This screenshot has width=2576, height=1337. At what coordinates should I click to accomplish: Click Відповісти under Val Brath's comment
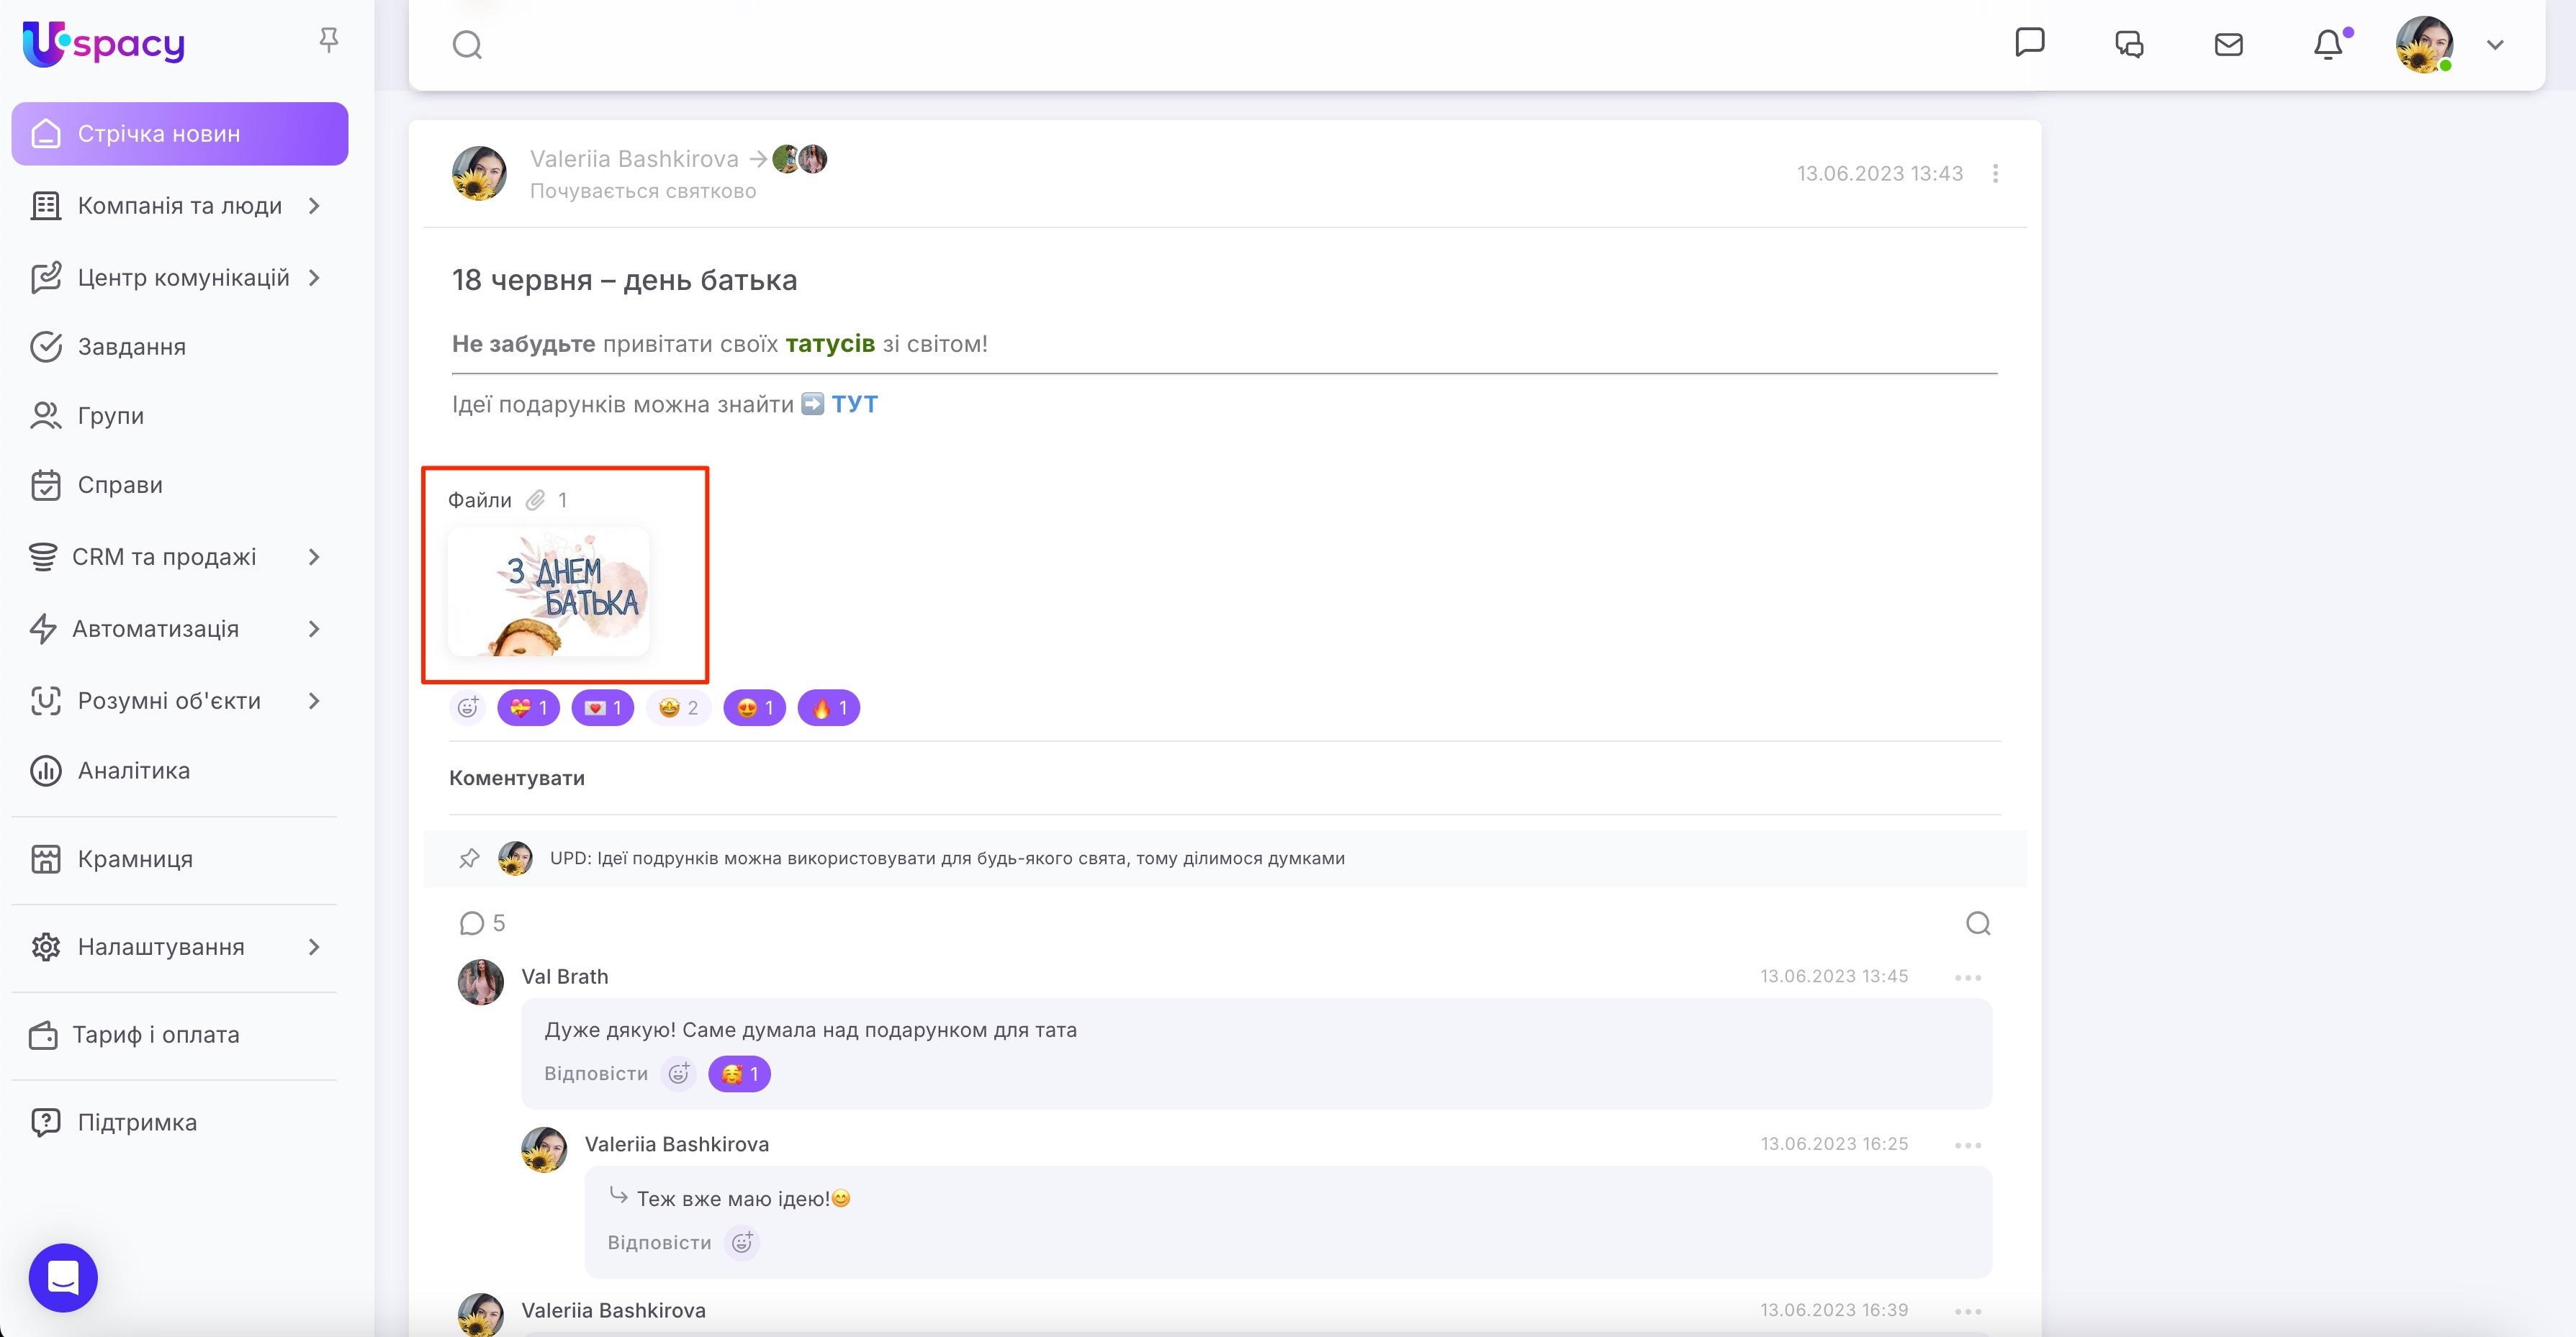(596, 1073)
